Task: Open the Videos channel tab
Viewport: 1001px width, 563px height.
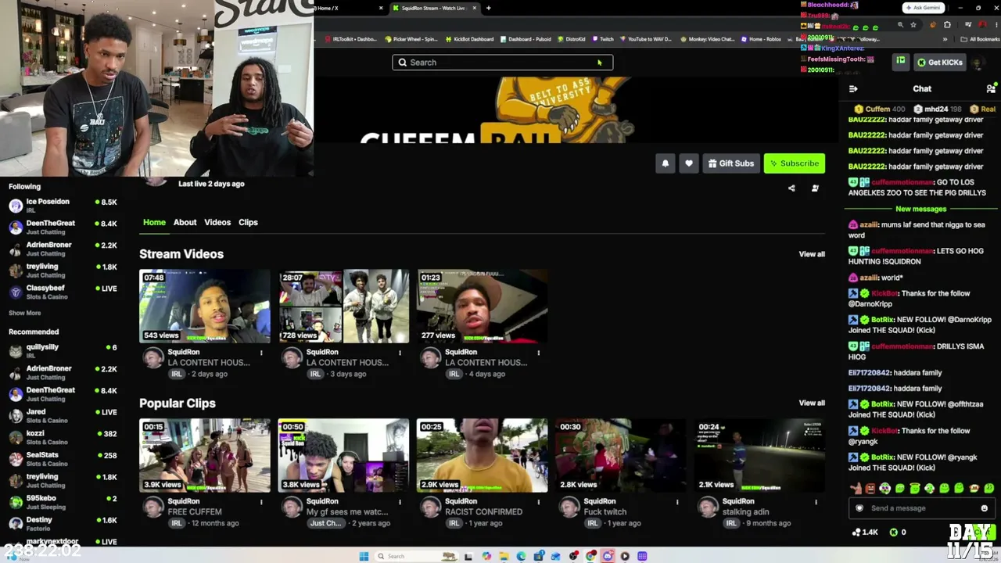Action: point(217,222)
